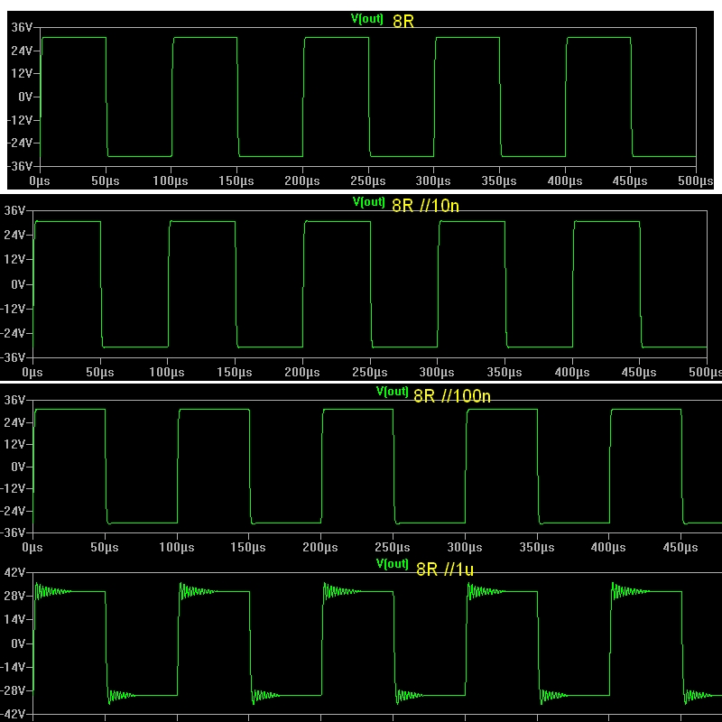Screen dimensions: 722x722
Task: Click the -12V axis label in the 8R //100n plot
Action: tap(13, 488)
